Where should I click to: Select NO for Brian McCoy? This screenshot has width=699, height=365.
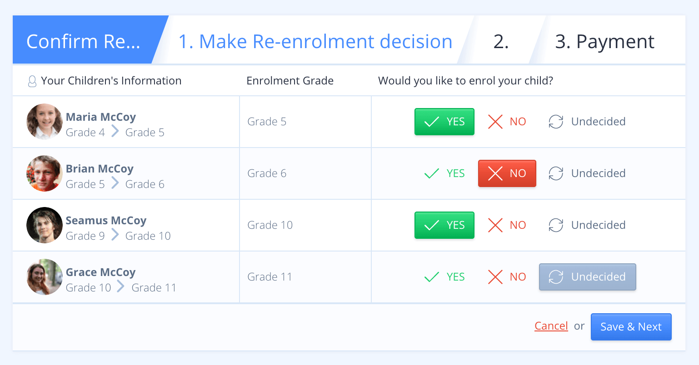click(x=507, y=173)
